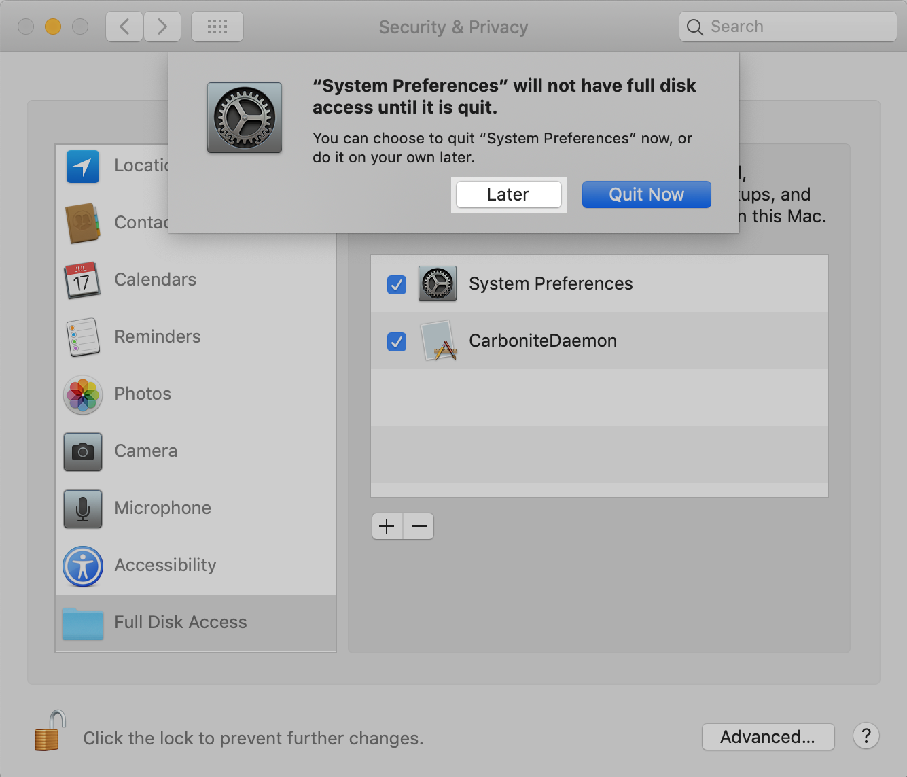Screen dimensions: 907x777
Task: Click the unlocked padlock to prevent changes
Action: 48,731
